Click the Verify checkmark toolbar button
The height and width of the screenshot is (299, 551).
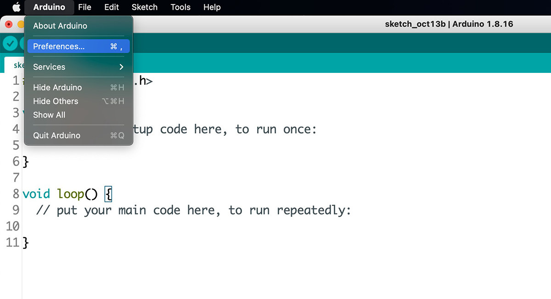(10, 43)
